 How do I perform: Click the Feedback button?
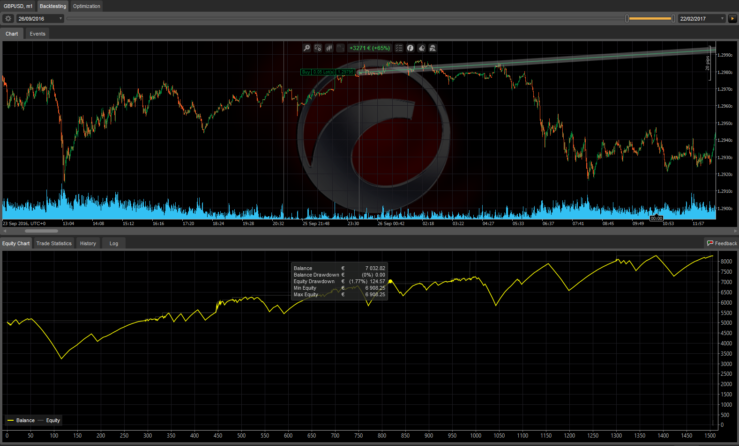point(722,243)
